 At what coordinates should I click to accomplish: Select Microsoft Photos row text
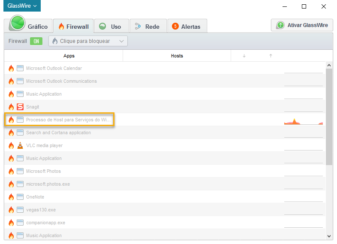(x=43, y=172)
